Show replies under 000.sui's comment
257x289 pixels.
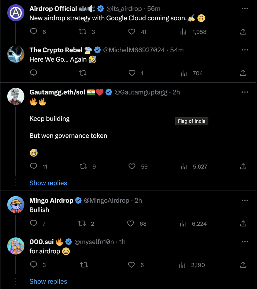coord(48,281)
